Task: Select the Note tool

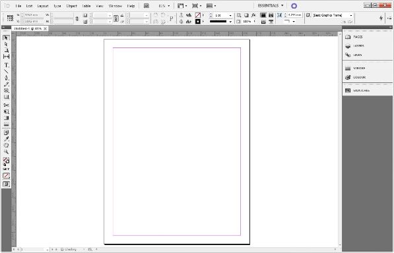Action: point(6,132)
